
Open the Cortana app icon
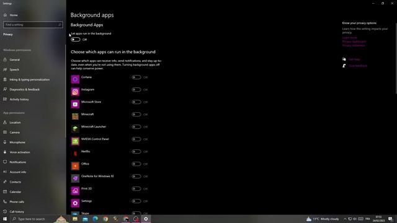tap(75, 79)
